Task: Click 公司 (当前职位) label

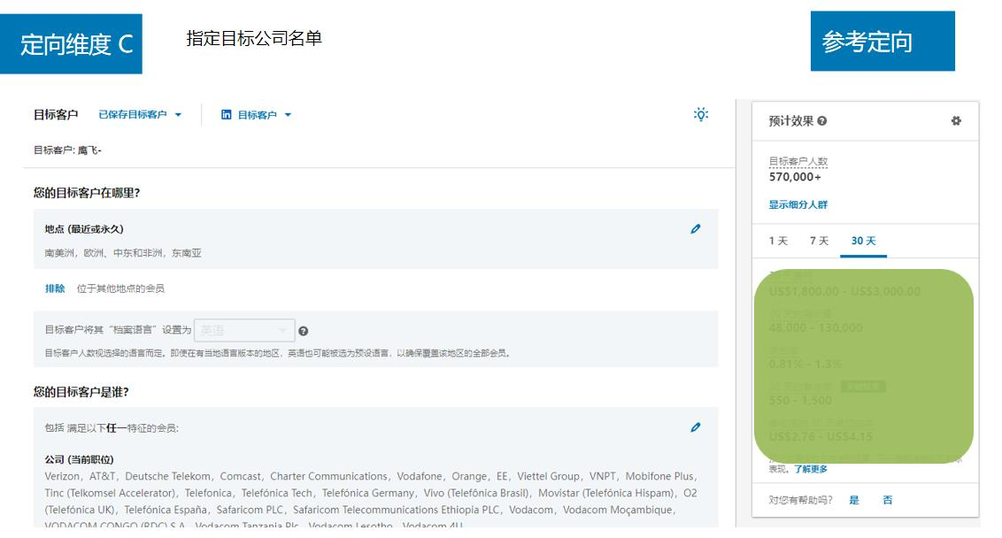Action: [x=80, y=460]
